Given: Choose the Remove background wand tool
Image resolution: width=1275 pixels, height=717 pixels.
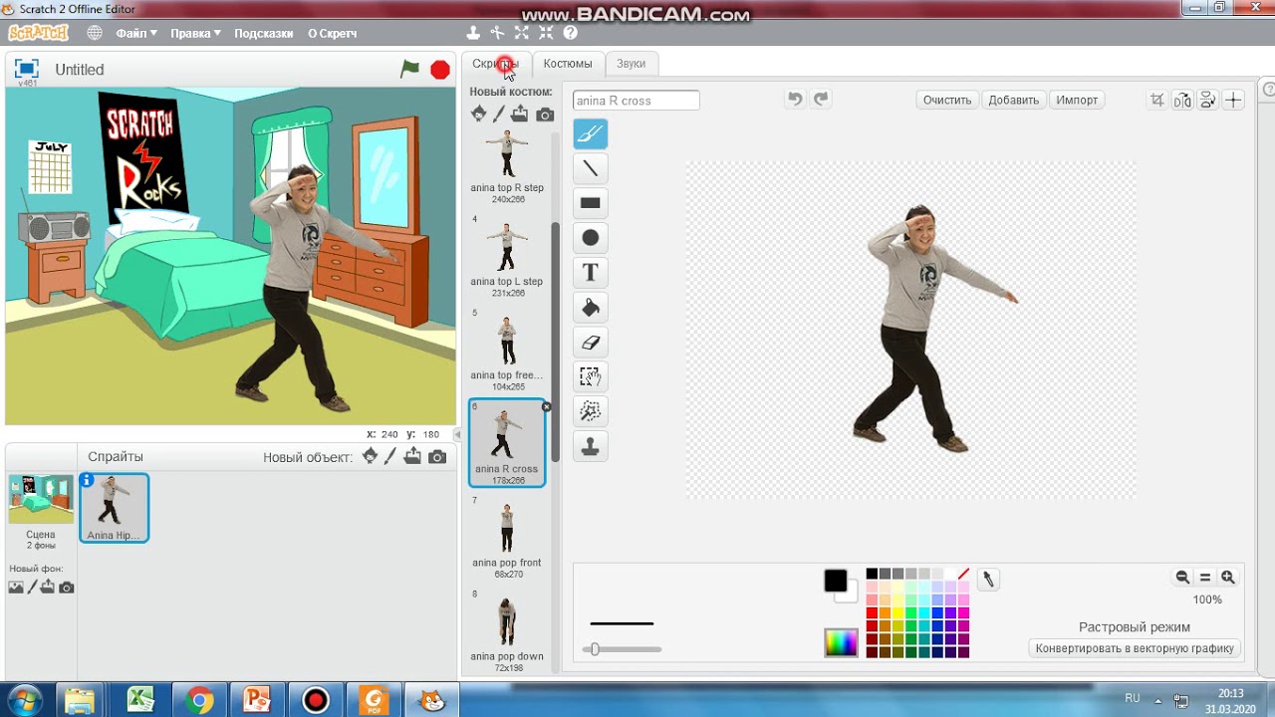Looking at the screenshot, I should click(591, 411).
